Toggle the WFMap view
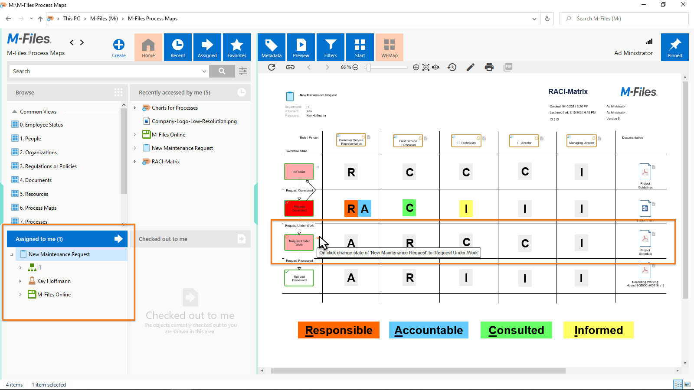This screenshot has width=694, height=390. point(389,47)
